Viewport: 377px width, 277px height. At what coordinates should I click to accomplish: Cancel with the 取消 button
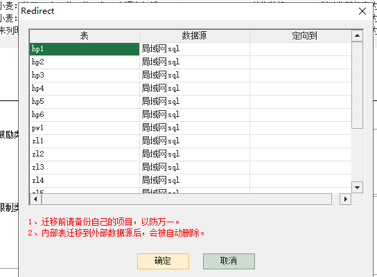click(x=229, y=261)
